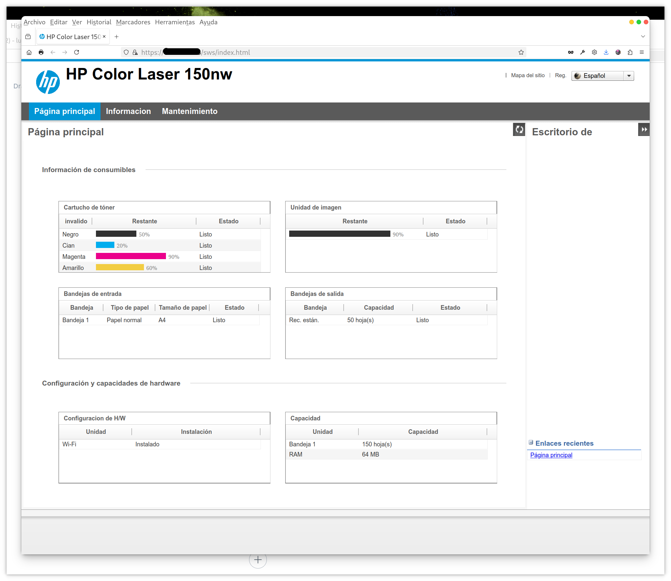Open the Archivo menu

(x=35, y=22)
